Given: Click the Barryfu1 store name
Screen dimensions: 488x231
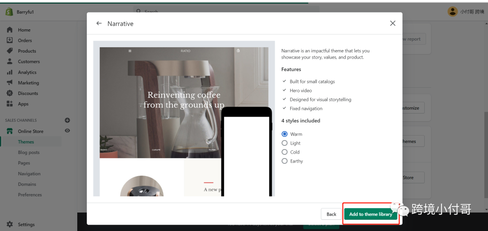Looking at the screenshot, I should tap(25, 12).
